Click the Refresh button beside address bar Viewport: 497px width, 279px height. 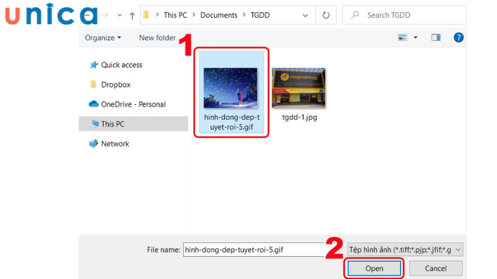click(x=326, y=14)
